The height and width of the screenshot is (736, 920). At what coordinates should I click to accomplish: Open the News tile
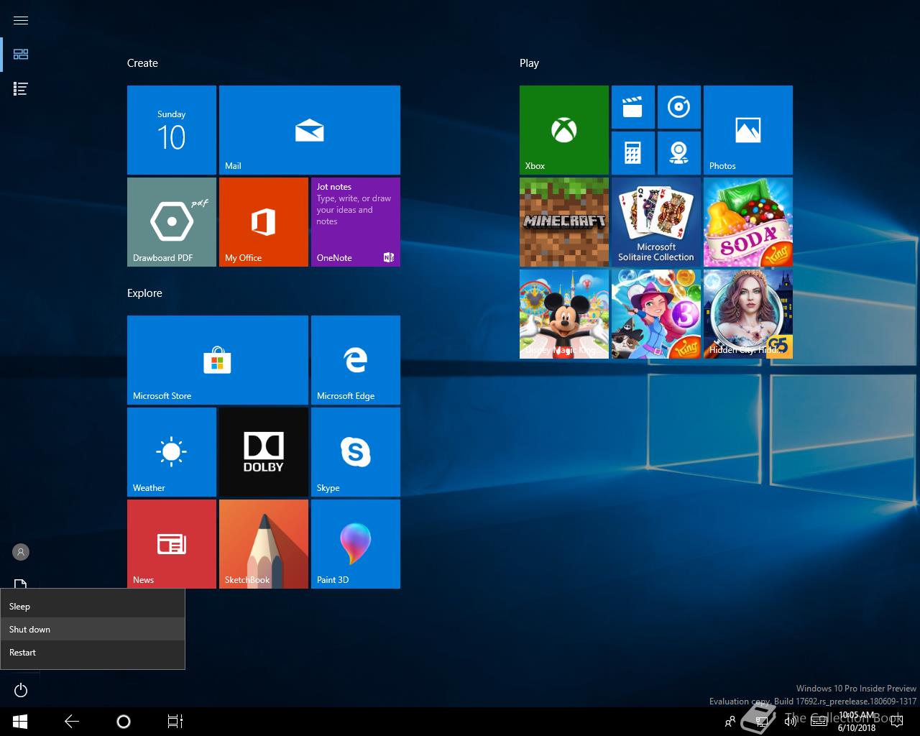pos(172,544)
